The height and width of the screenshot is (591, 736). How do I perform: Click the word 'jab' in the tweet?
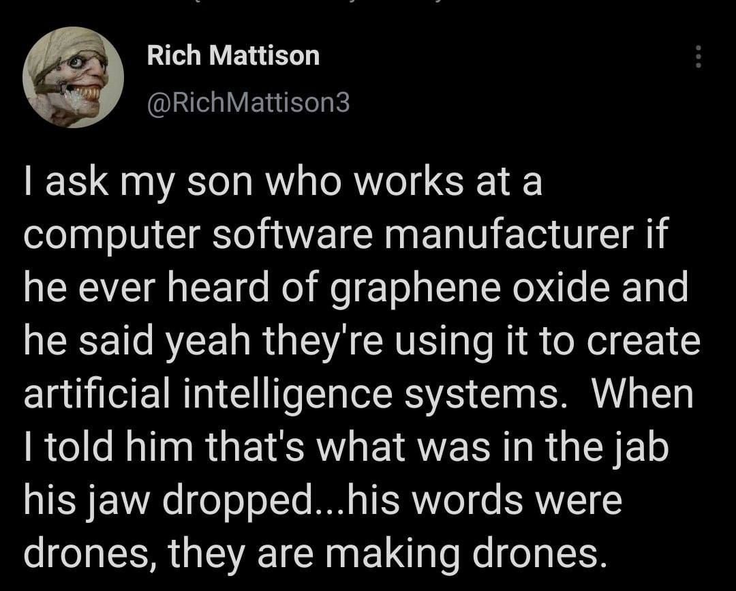(645, 447)
